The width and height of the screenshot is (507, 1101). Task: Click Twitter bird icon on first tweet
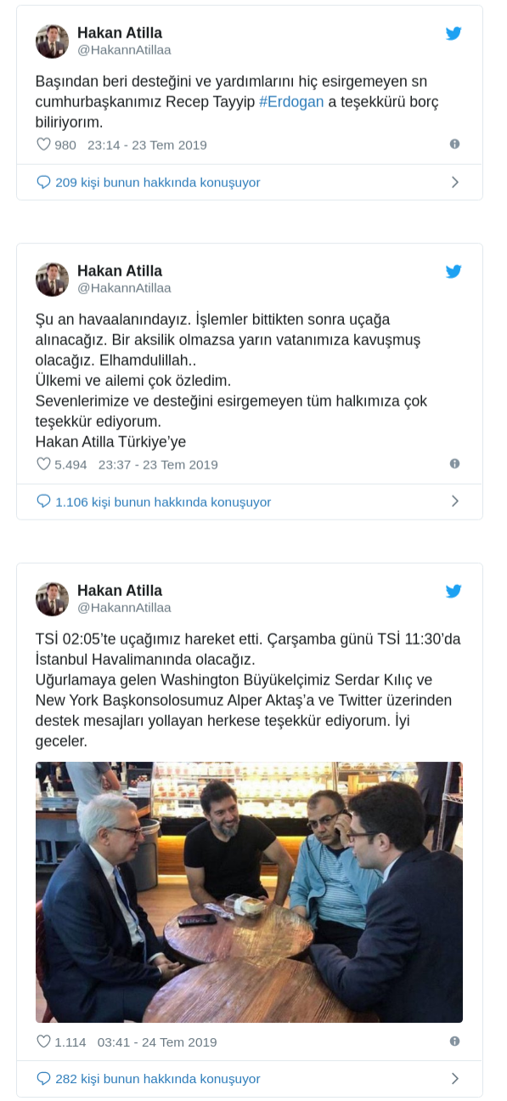(x=453, y=34)
